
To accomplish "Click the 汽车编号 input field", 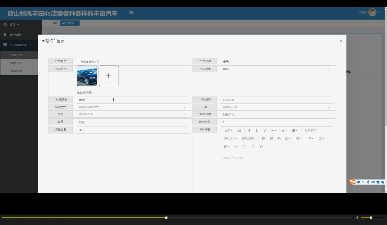I will coord(132,62).
